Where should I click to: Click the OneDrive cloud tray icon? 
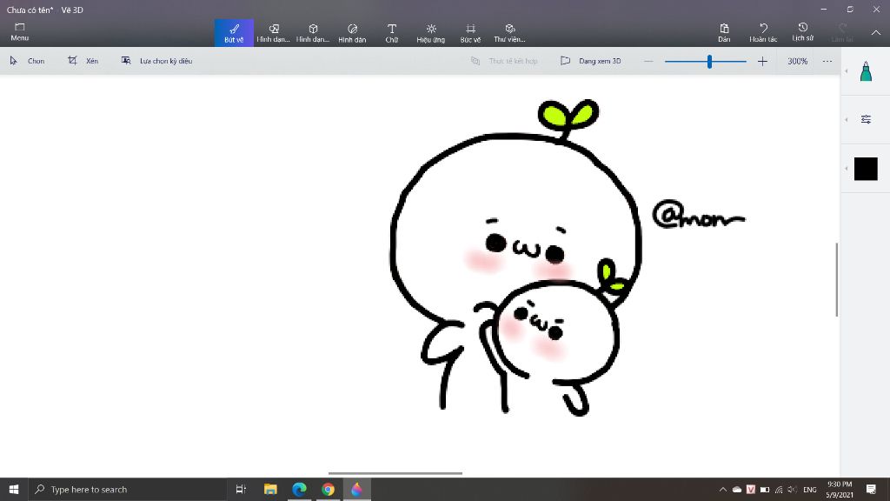click(737, 489)
